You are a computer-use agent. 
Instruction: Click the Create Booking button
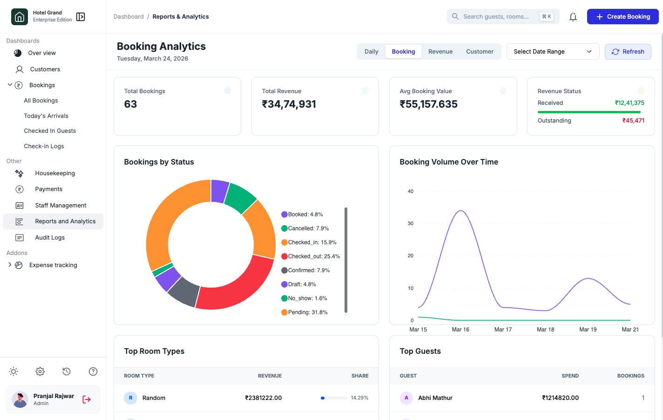coord(622,16)
